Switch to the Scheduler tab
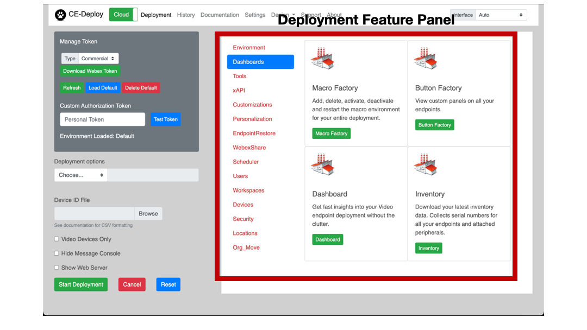The width and height of the screenshot is (587, 330). pos(246,162)
